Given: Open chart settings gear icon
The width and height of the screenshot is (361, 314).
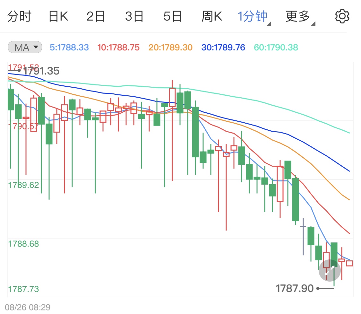Looking at the screenshot, I should [342, 16].
